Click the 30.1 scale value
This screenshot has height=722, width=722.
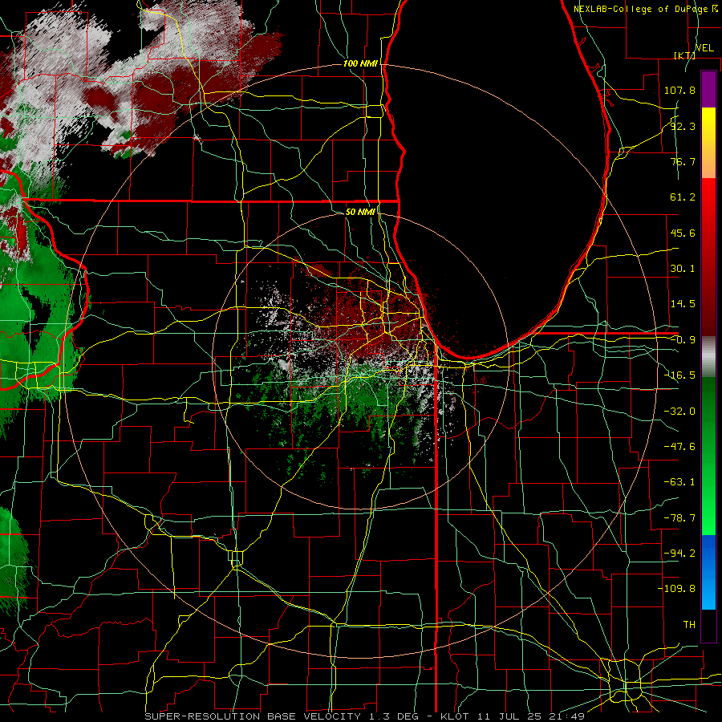[683, 269]
